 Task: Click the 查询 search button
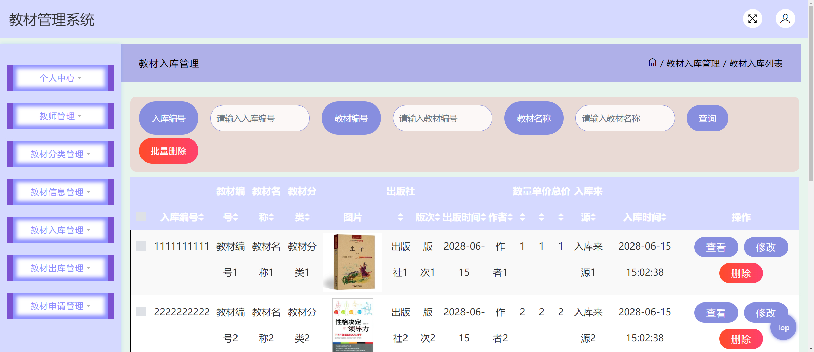tap(707, 118)
